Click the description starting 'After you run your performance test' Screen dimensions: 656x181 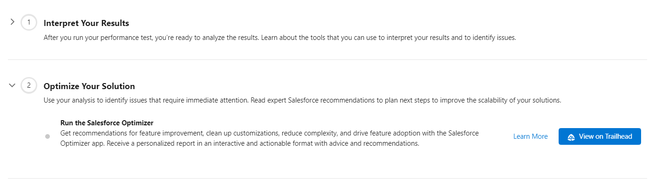pos(280,38)
